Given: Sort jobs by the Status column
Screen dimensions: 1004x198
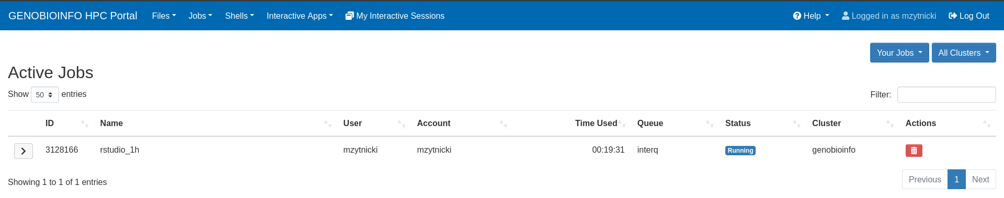Looking at the screenshot, I should tap(762, 123).
